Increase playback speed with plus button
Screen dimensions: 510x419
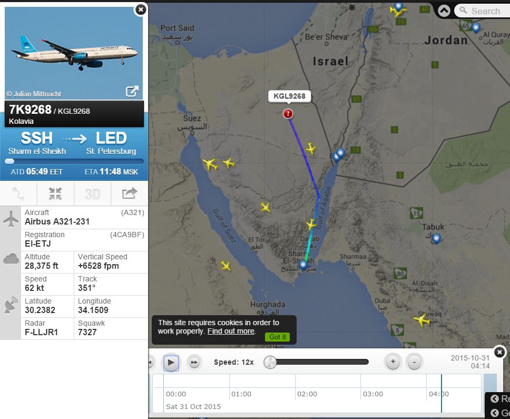(x=393, y=362)
